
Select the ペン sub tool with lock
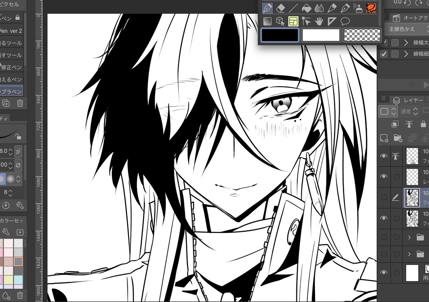11,18
